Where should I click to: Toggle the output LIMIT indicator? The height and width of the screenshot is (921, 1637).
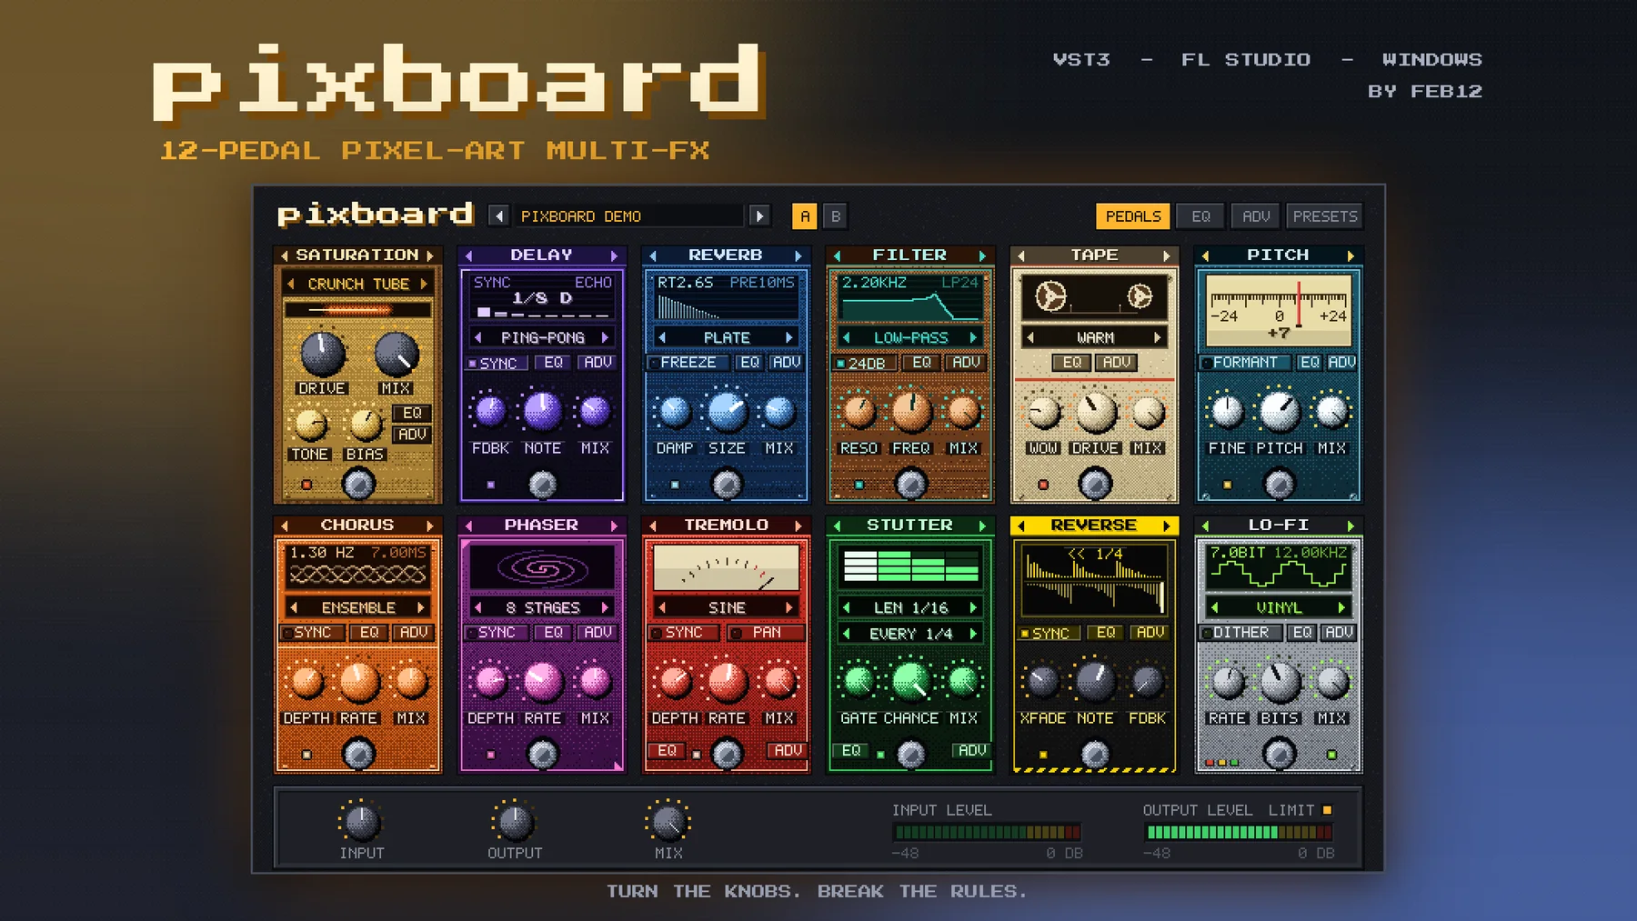point(1327,810)
